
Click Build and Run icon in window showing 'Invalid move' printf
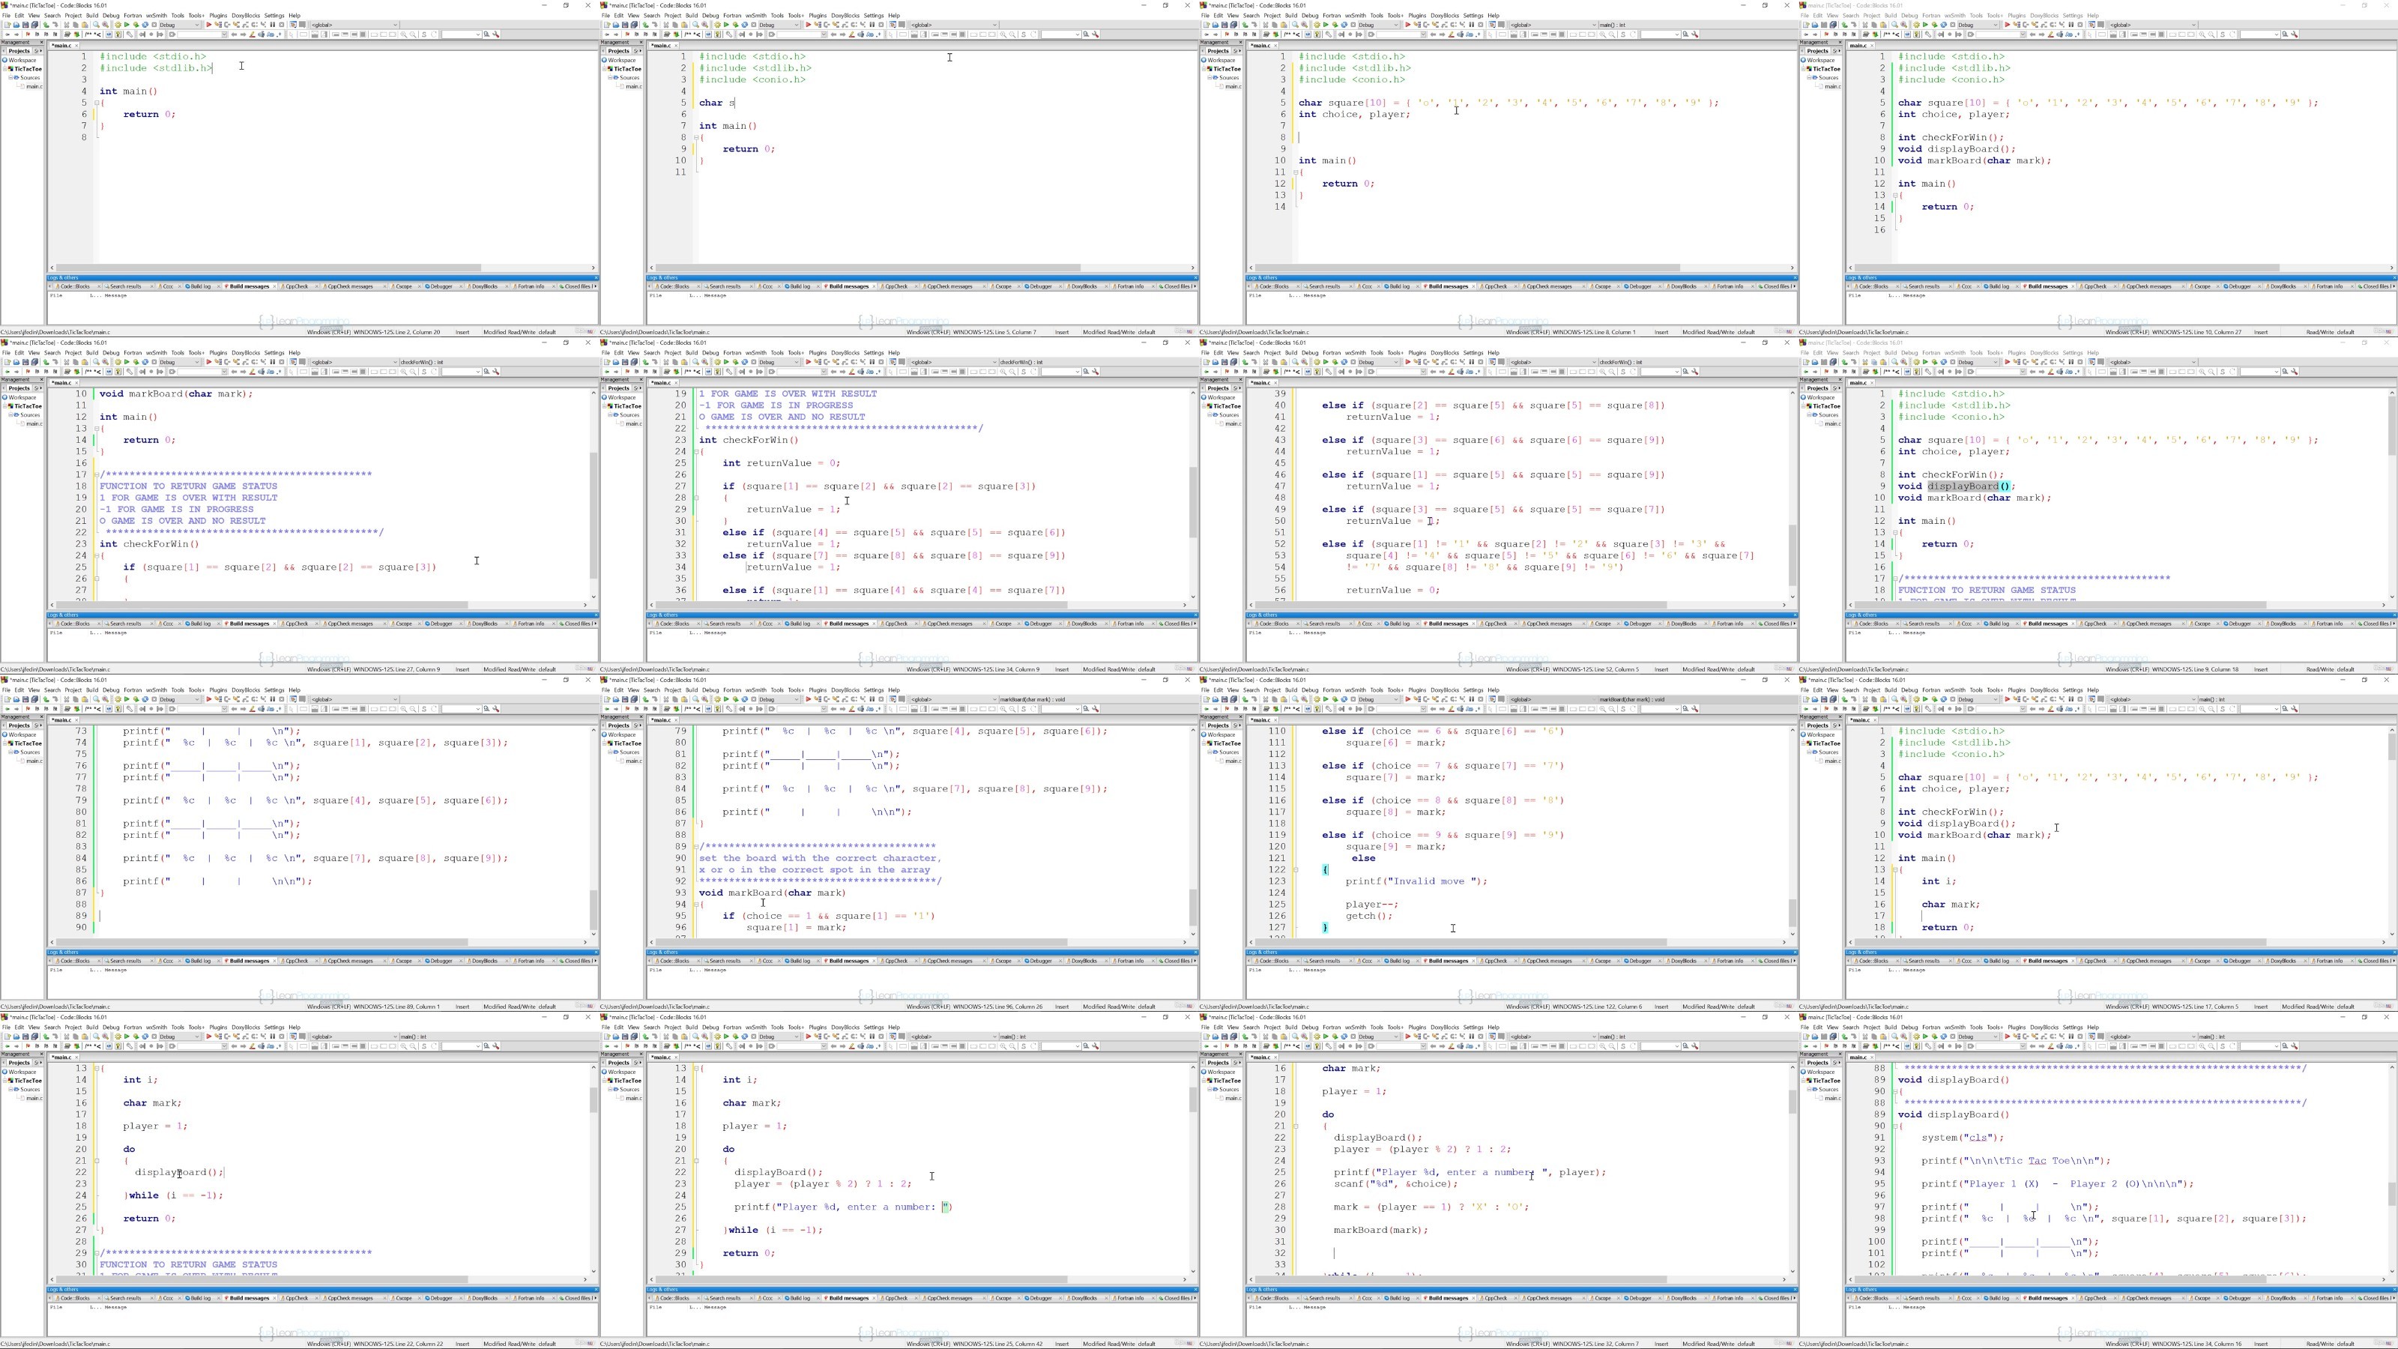[x=1335, y=699]
